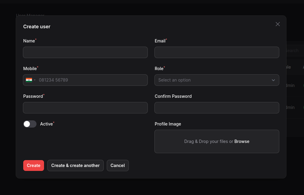Click the Create button
The image size is (304, 195).
[33, 166]
